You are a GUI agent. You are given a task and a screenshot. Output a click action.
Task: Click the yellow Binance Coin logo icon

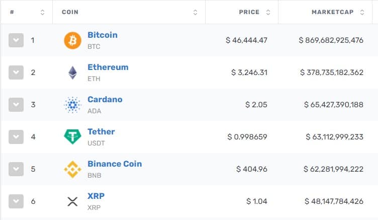coord(72,169)
